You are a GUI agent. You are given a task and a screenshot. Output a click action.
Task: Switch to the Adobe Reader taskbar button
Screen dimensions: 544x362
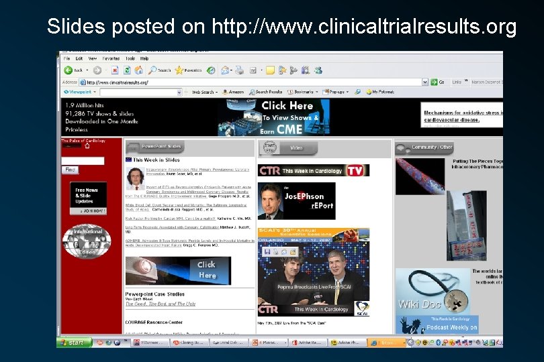point(307,343)
